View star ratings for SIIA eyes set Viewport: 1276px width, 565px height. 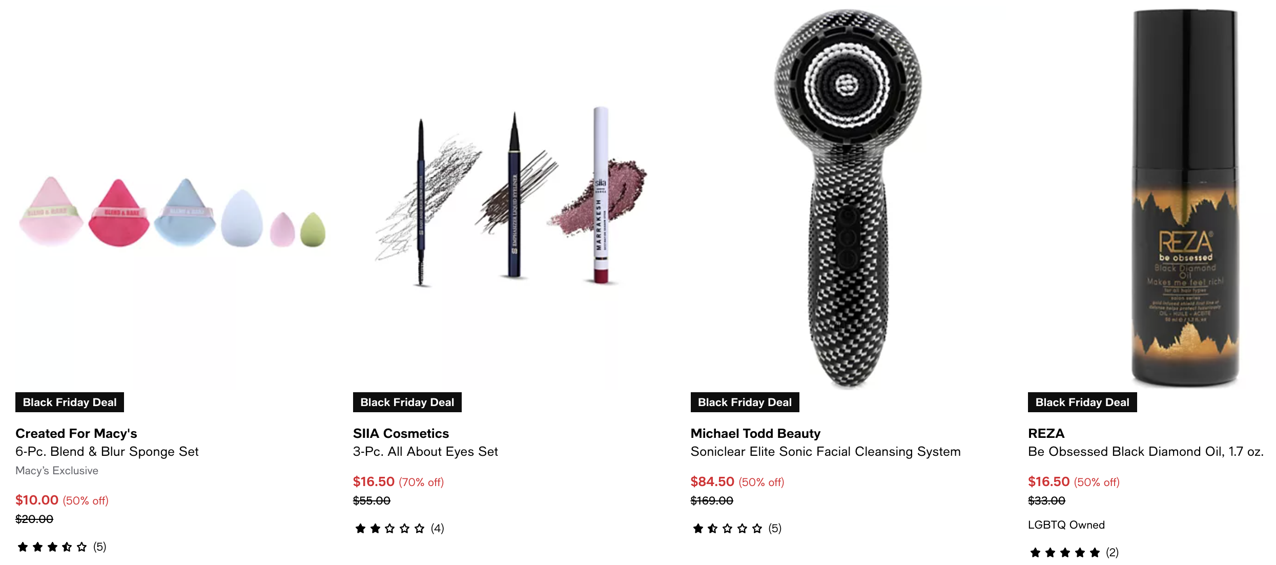(390, 529)
